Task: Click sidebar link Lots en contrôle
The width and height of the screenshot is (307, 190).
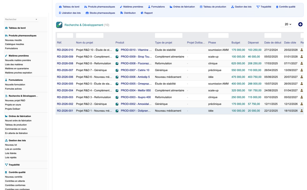Action: coord(13,149)
